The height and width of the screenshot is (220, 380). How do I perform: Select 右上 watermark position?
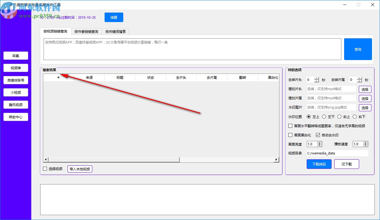click(340, 117)
